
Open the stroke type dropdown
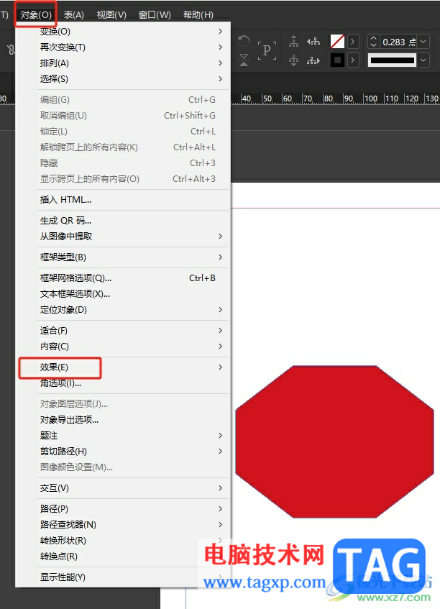[x=423, y=60]
